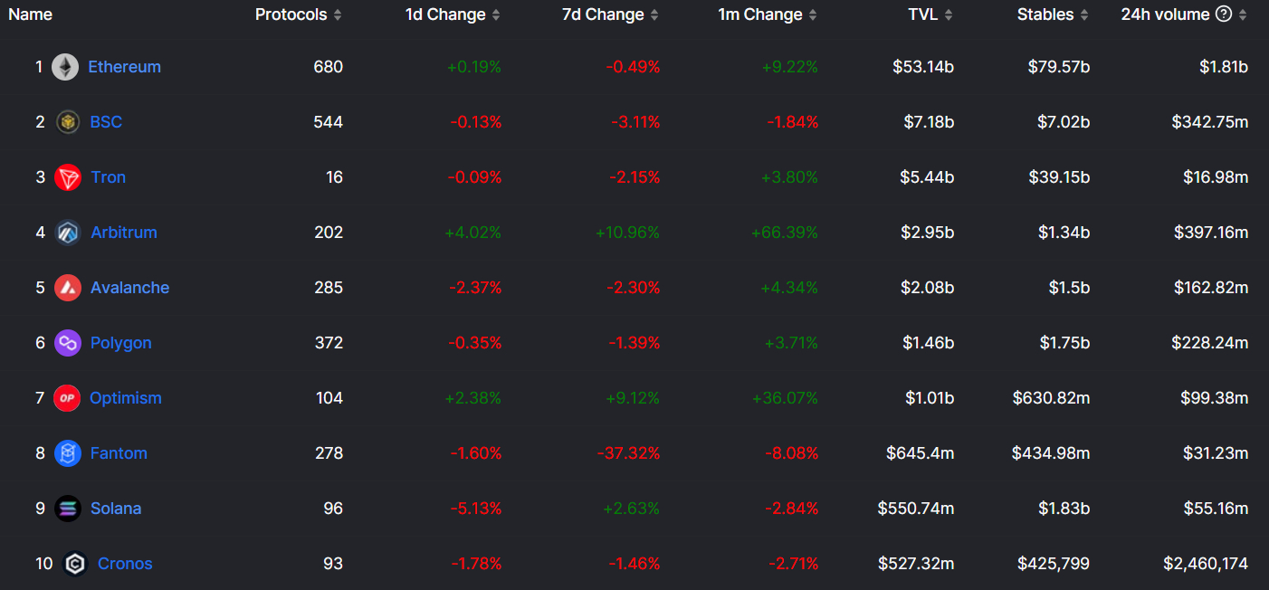Click the Tron chain logo icon

click(68, 177)
